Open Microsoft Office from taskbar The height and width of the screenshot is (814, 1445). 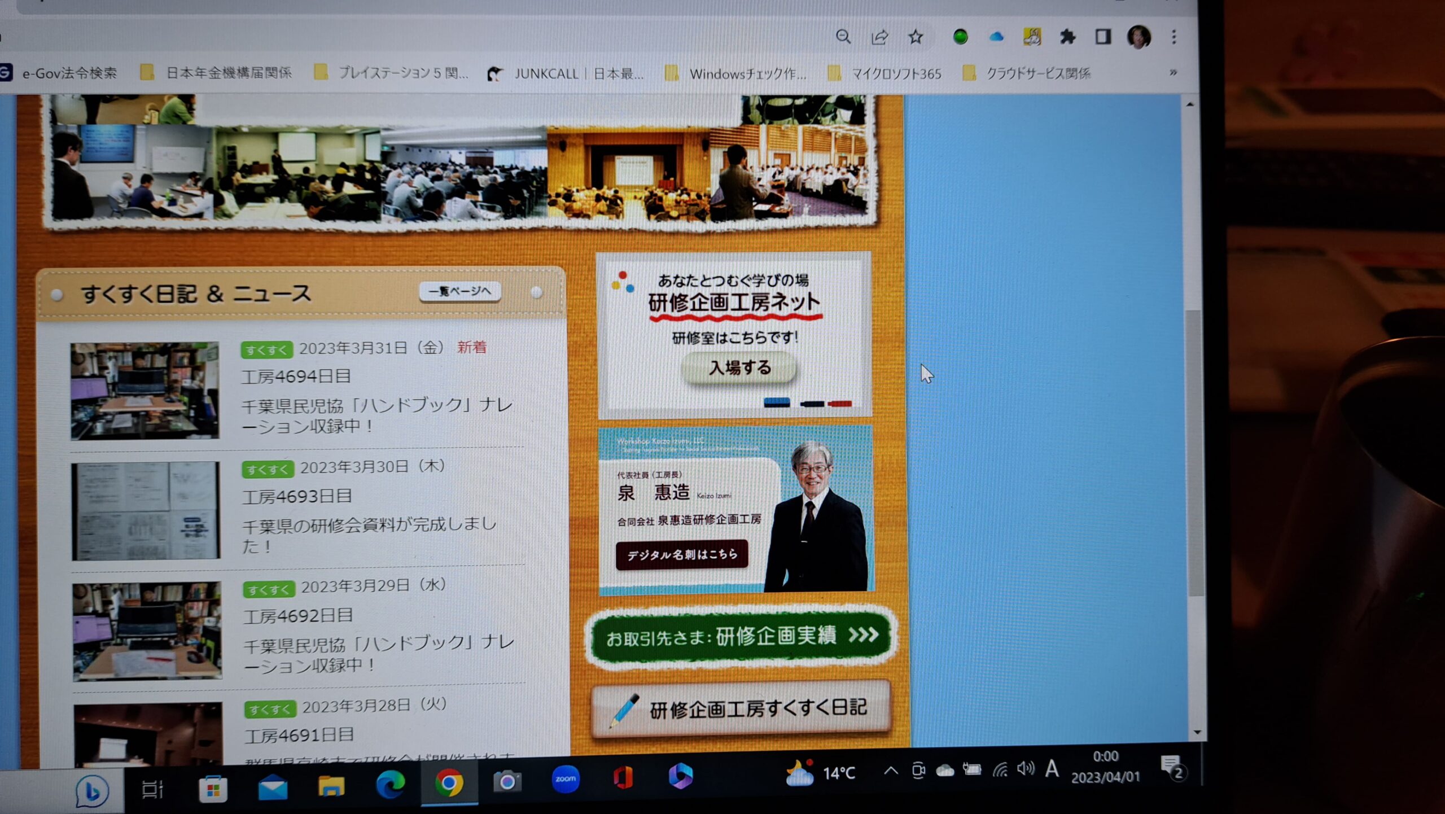(x=623, y=778)
